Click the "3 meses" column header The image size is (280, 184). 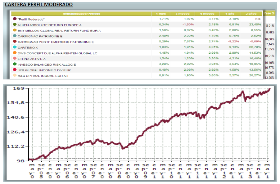click(x=183, y=14)
